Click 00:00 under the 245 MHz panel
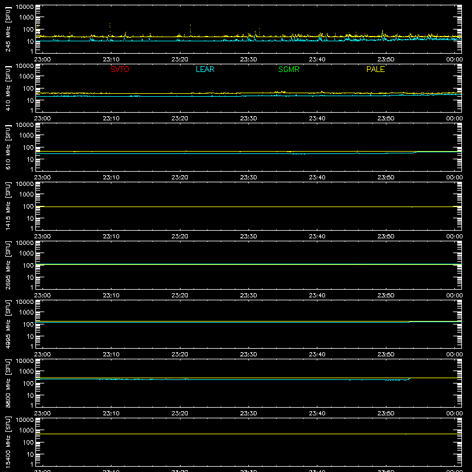The width and height of the screenshot is (472, 472). click(454, 60)
